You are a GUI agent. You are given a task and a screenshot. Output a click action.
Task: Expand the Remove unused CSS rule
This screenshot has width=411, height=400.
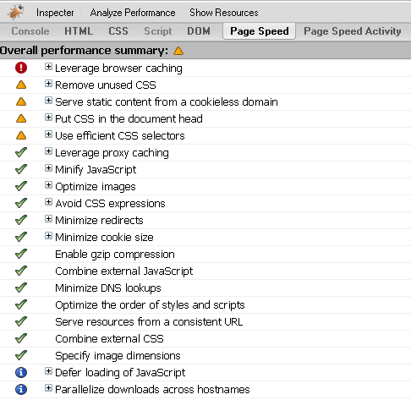pyautogui.click(x=48, y=84)
